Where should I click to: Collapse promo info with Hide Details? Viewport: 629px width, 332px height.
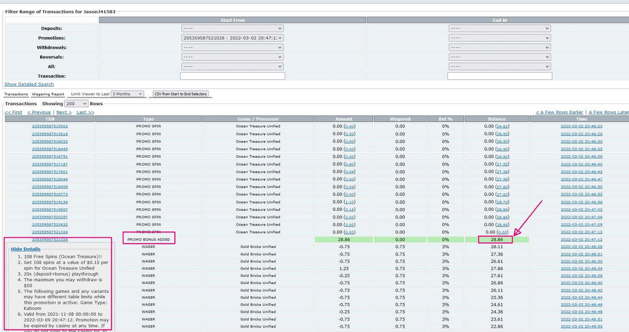click(26, 249)
